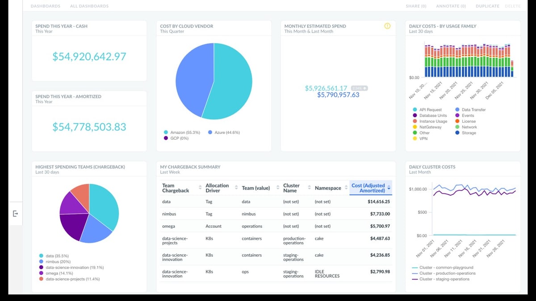The width and height of the screenshot is (536, 301).
Task: Click the production-operations cluster name cell
Action: point(294,241)
